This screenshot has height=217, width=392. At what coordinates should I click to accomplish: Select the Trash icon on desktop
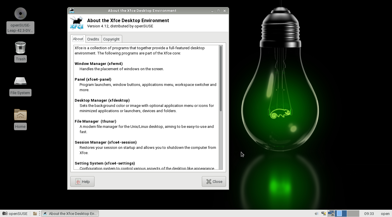20,48
